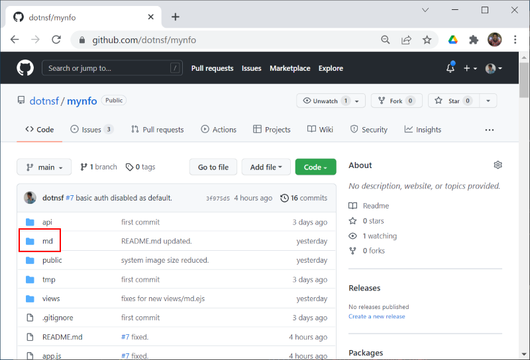
Task: View the Insights tab
Action: tap(423, 130)
